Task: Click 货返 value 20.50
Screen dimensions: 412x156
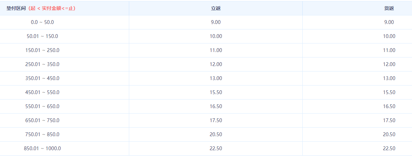Action: [389, 134]
